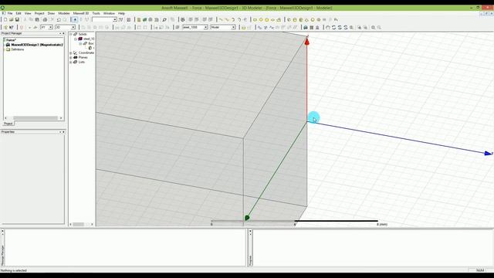The image size is (494, 278).
Task: Open the File menu
Action: pos(10,14)
